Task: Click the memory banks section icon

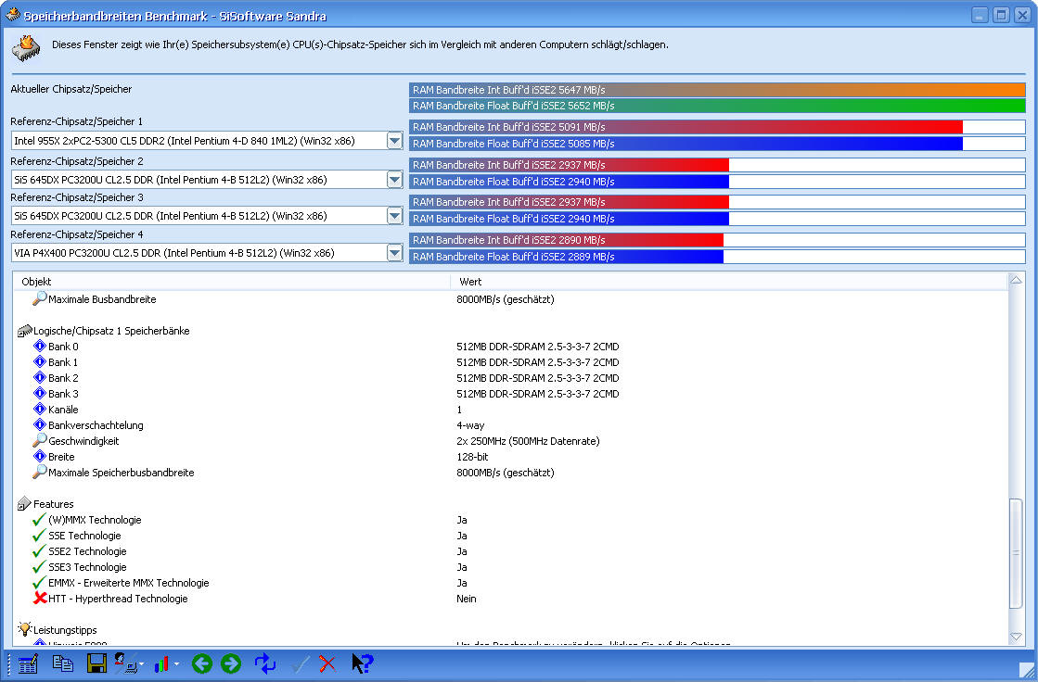Action: [x=24, y=330]
